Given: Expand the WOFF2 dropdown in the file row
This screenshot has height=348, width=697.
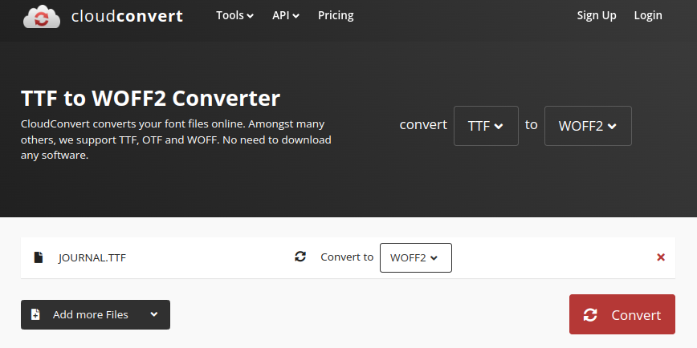Looking at the screenshot, I should [415, 257].
